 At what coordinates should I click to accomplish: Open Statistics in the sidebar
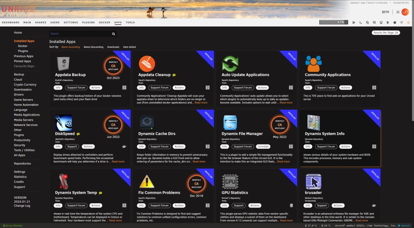[20, 177]
